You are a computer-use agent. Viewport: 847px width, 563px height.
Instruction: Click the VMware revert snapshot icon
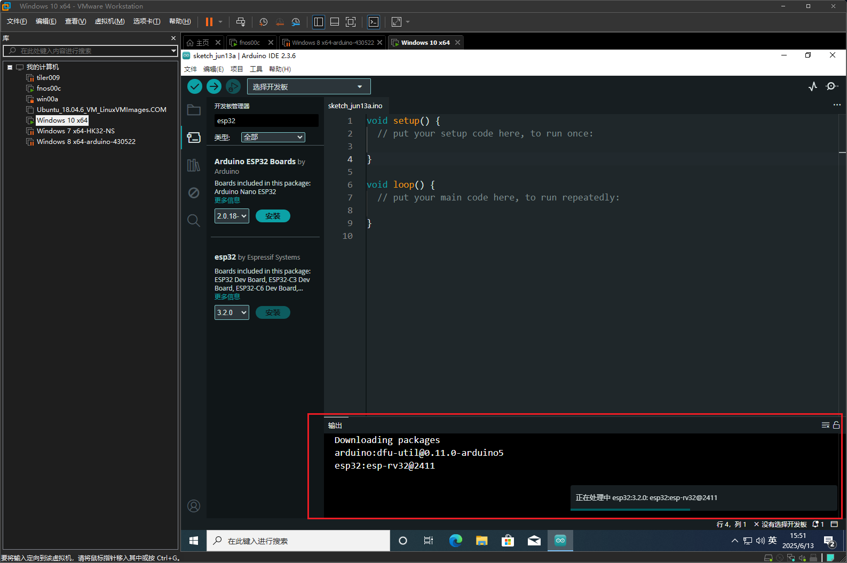tap(280, 22)
